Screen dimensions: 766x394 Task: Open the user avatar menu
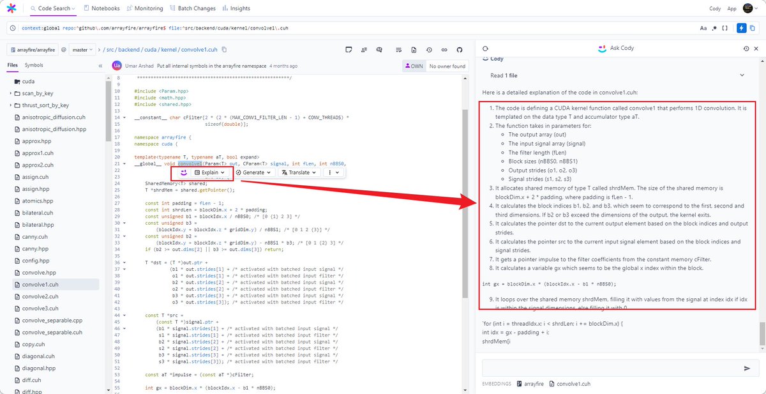[x=749, y=8]
